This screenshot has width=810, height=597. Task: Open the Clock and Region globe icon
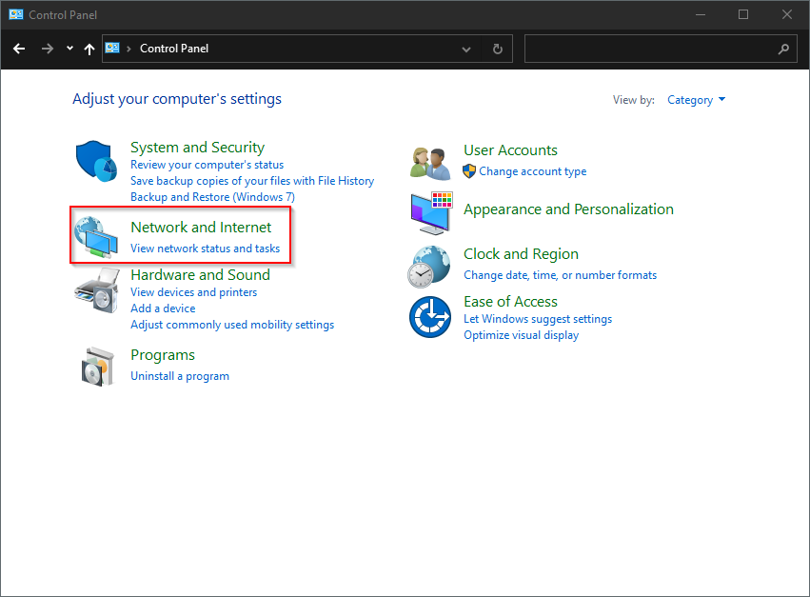(428, 267)
